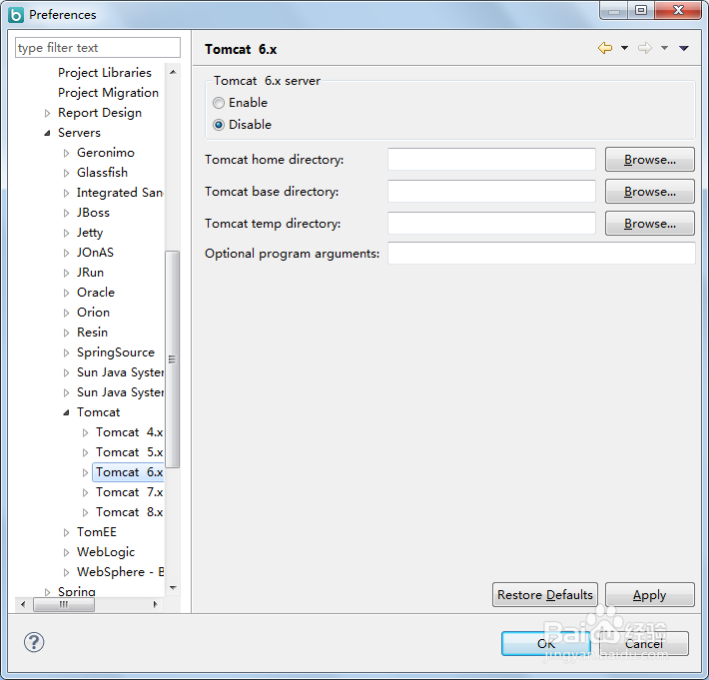The height and width of the screenshot is (680, 709).
Task: Expand the Oracle server node
Action: (x=67, y=293)
